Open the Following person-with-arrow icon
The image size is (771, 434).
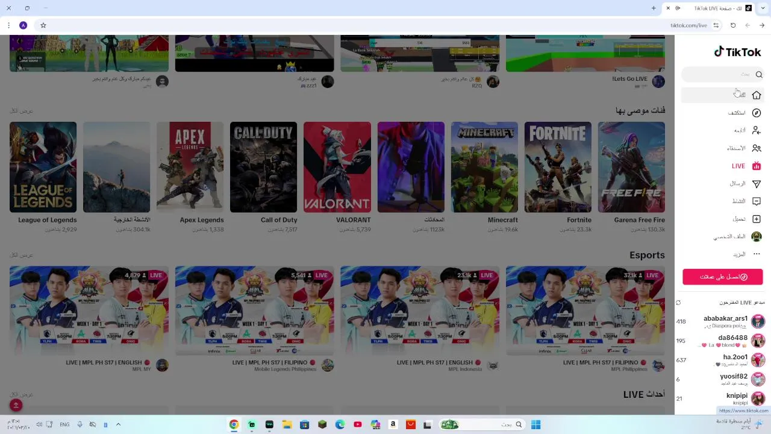click(x=757, y=130)
